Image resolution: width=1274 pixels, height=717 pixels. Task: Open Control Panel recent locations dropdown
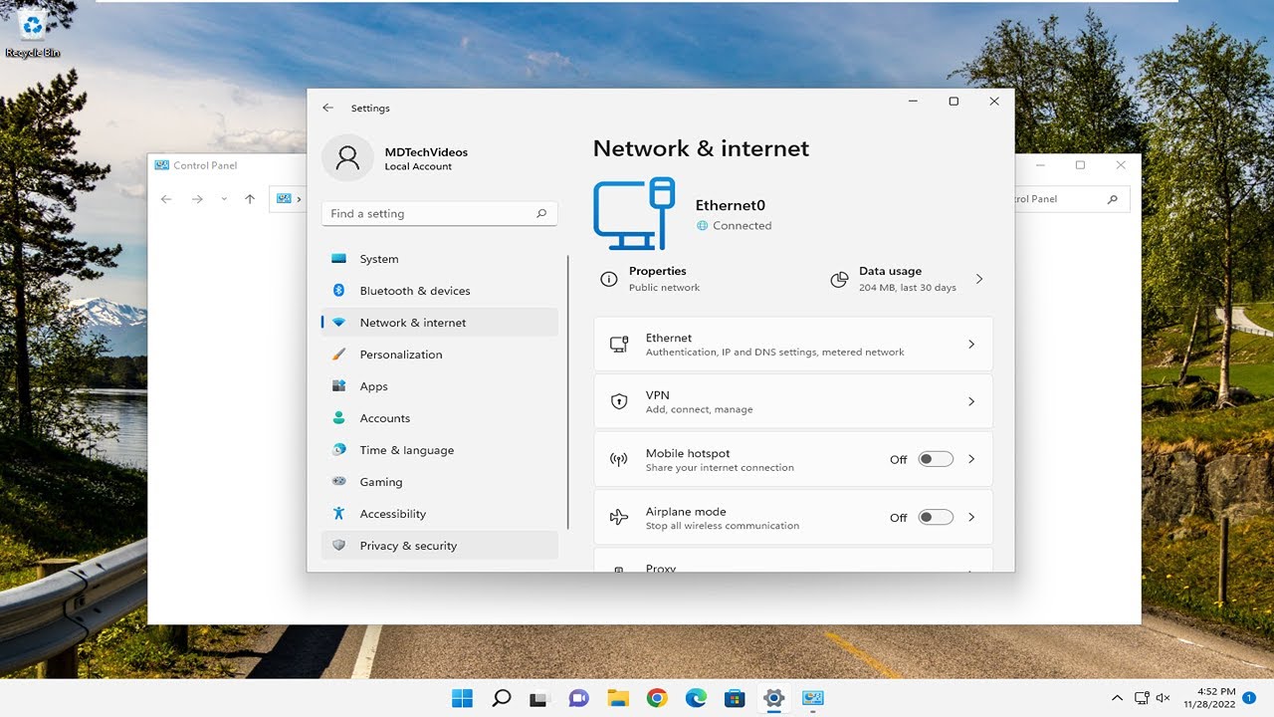click(224, 199)
